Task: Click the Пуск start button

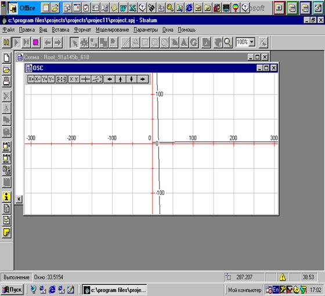Action: point(12,290)
